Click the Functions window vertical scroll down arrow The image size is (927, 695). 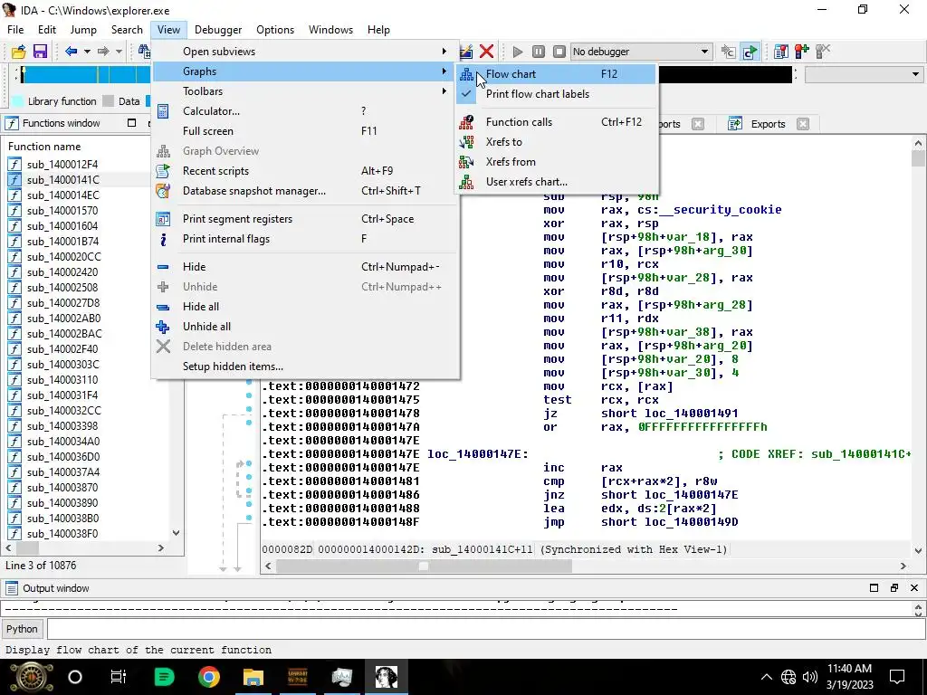click(x=176, y=532)
